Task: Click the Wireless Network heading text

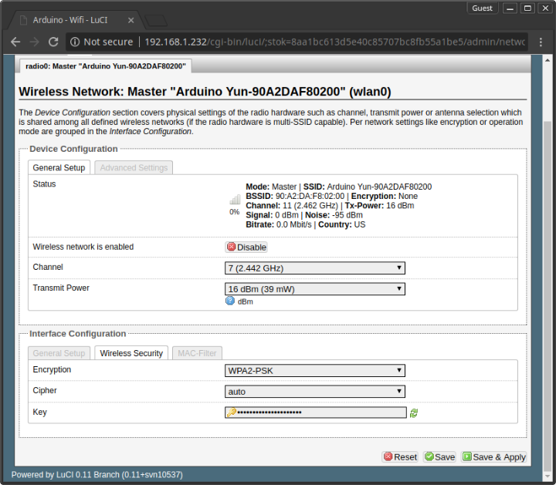Action: pyautogui.click(x=205, y=92)
